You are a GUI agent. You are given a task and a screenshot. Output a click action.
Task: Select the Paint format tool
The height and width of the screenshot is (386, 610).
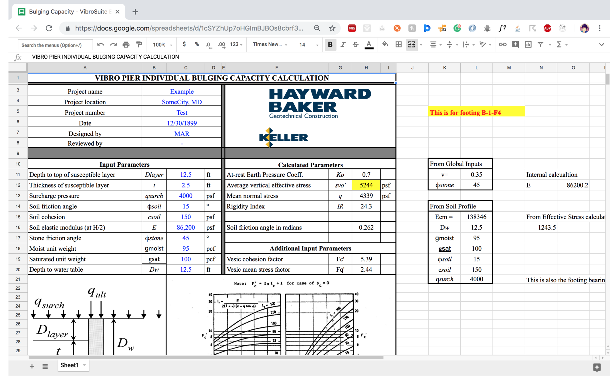point(139,45)
